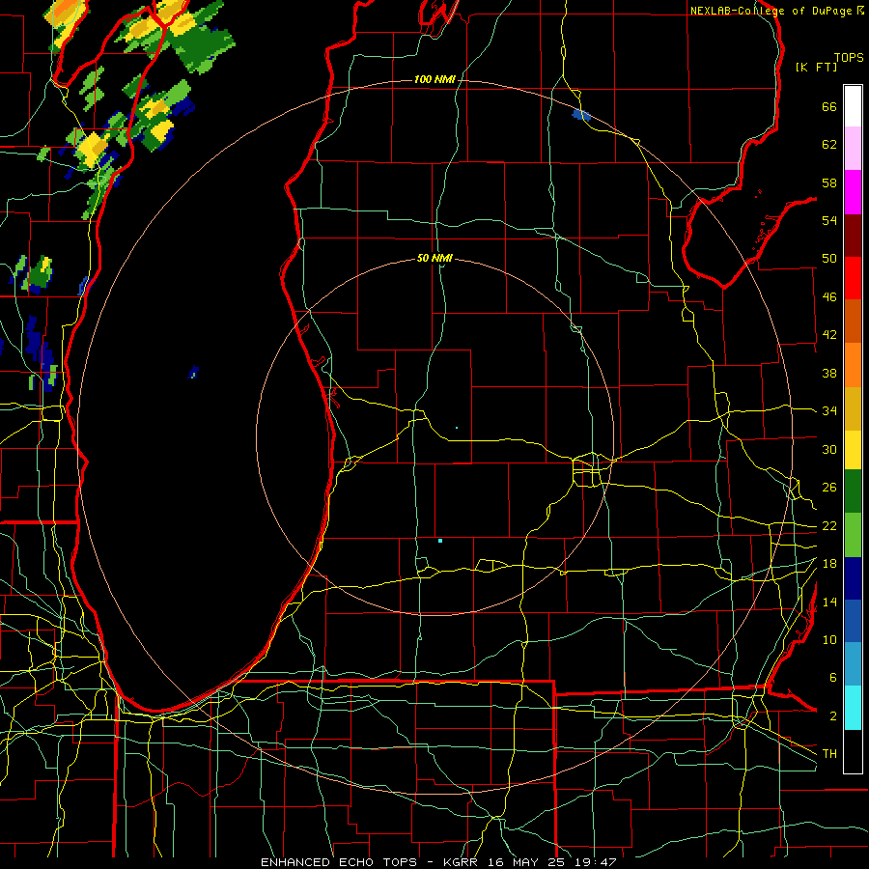This screenshot has height=869, width=869.
Task: Click the dark green legend swatch
Action: tap(853, 491)
